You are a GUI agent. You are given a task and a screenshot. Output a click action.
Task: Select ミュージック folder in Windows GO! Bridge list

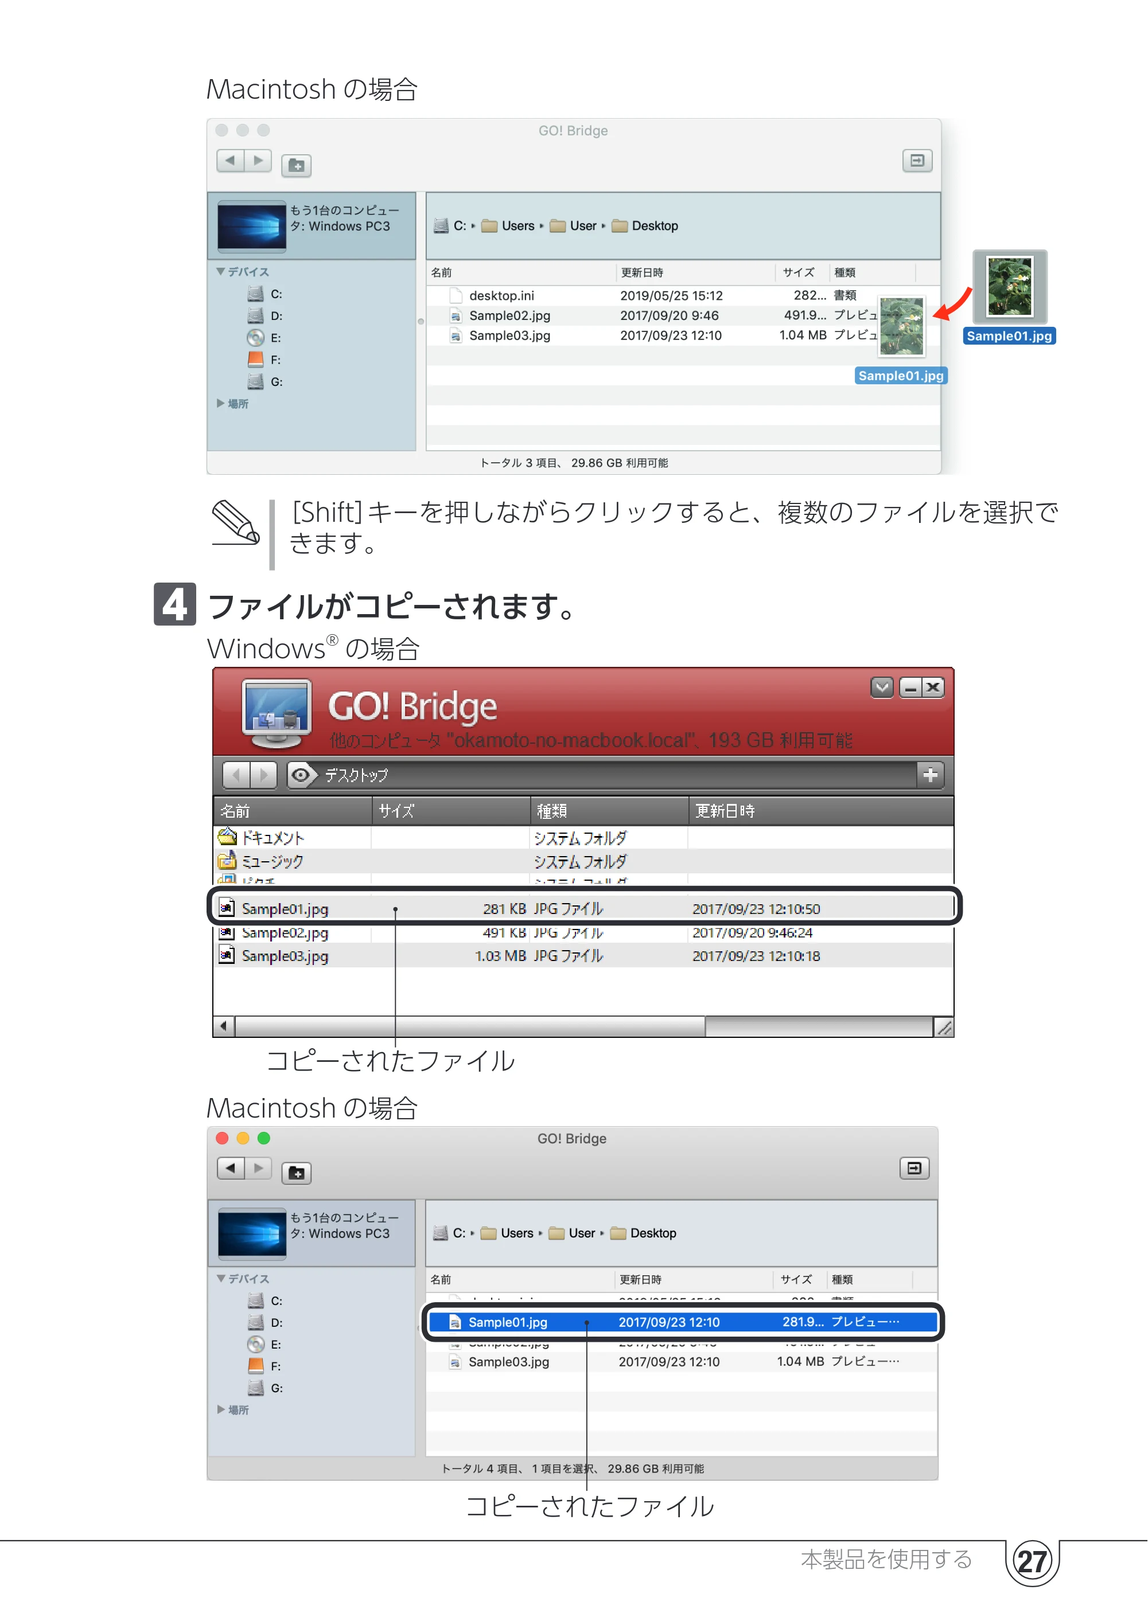click(x=584, y=861)
